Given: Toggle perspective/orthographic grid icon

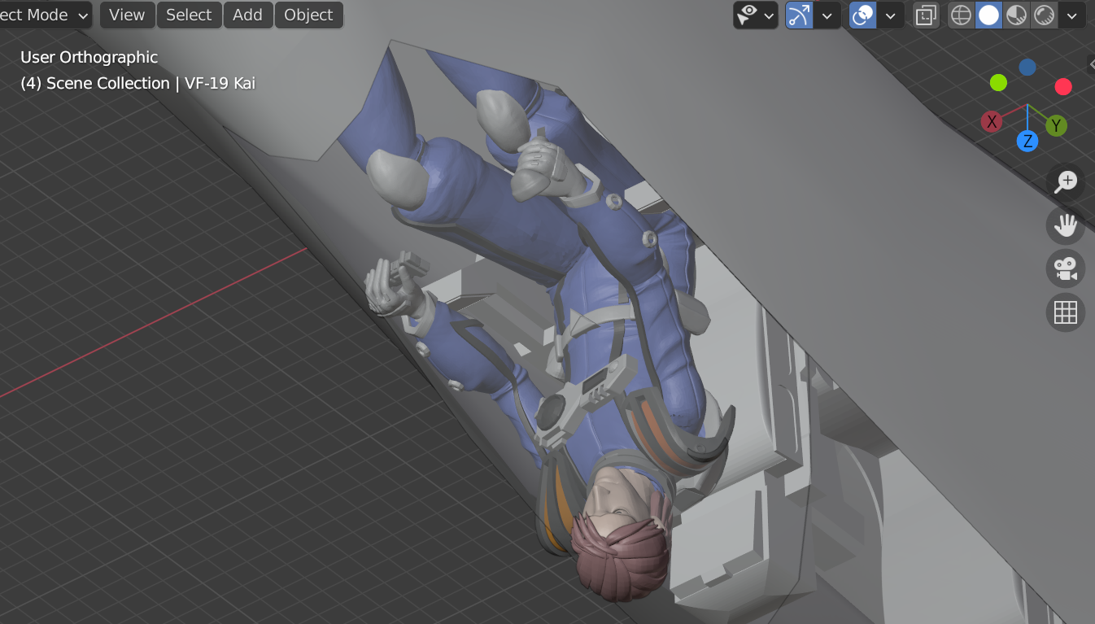Looking at the screenshot, I should [1066, 312].
